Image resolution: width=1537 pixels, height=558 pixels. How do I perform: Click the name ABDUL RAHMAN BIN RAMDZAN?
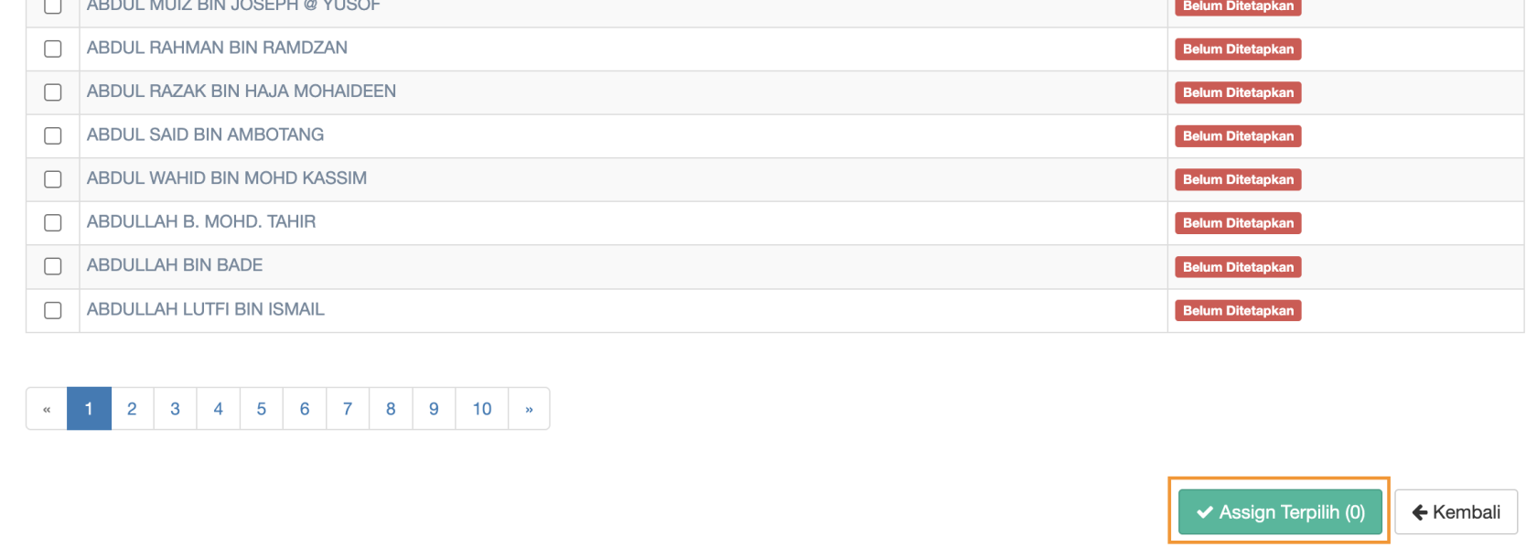pyautogui.click(x=217, y=48)
